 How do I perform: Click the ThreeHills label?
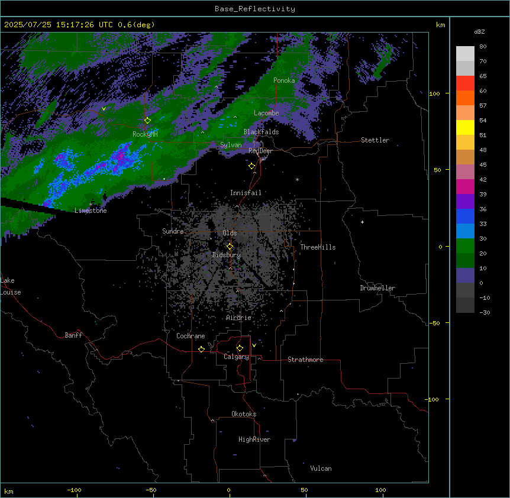pyautogui.click(x=318, y=247)
